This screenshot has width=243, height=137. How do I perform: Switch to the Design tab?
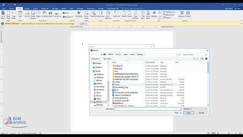coord(27,8)
